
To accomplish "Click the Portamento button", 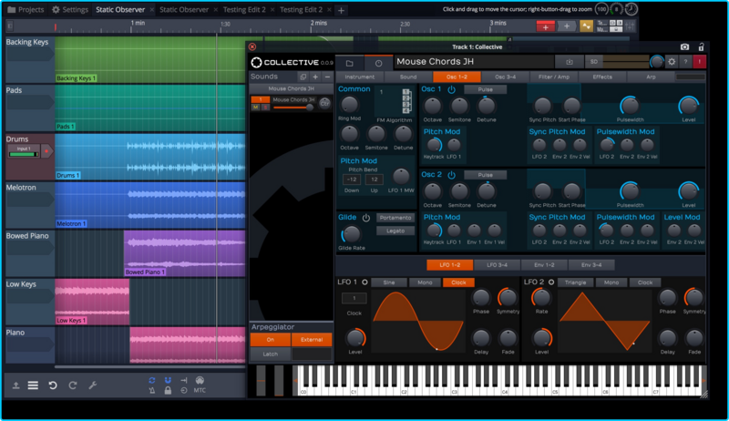I will coord(395,218).
